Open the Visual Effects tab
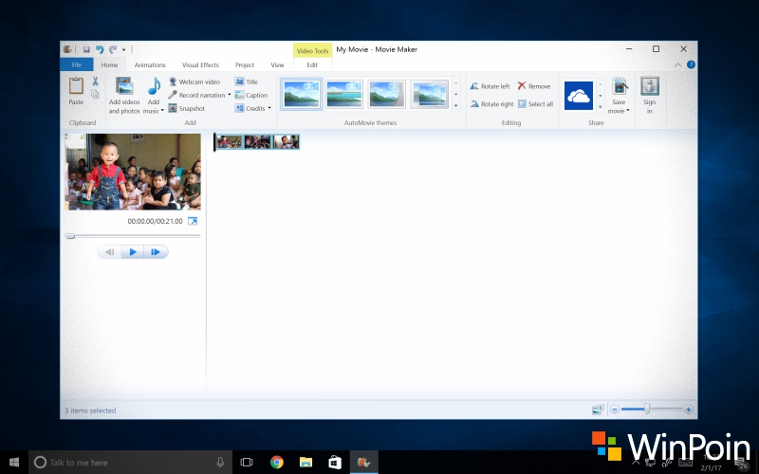Viewport: 759px width, 474px height. [200, 64]
